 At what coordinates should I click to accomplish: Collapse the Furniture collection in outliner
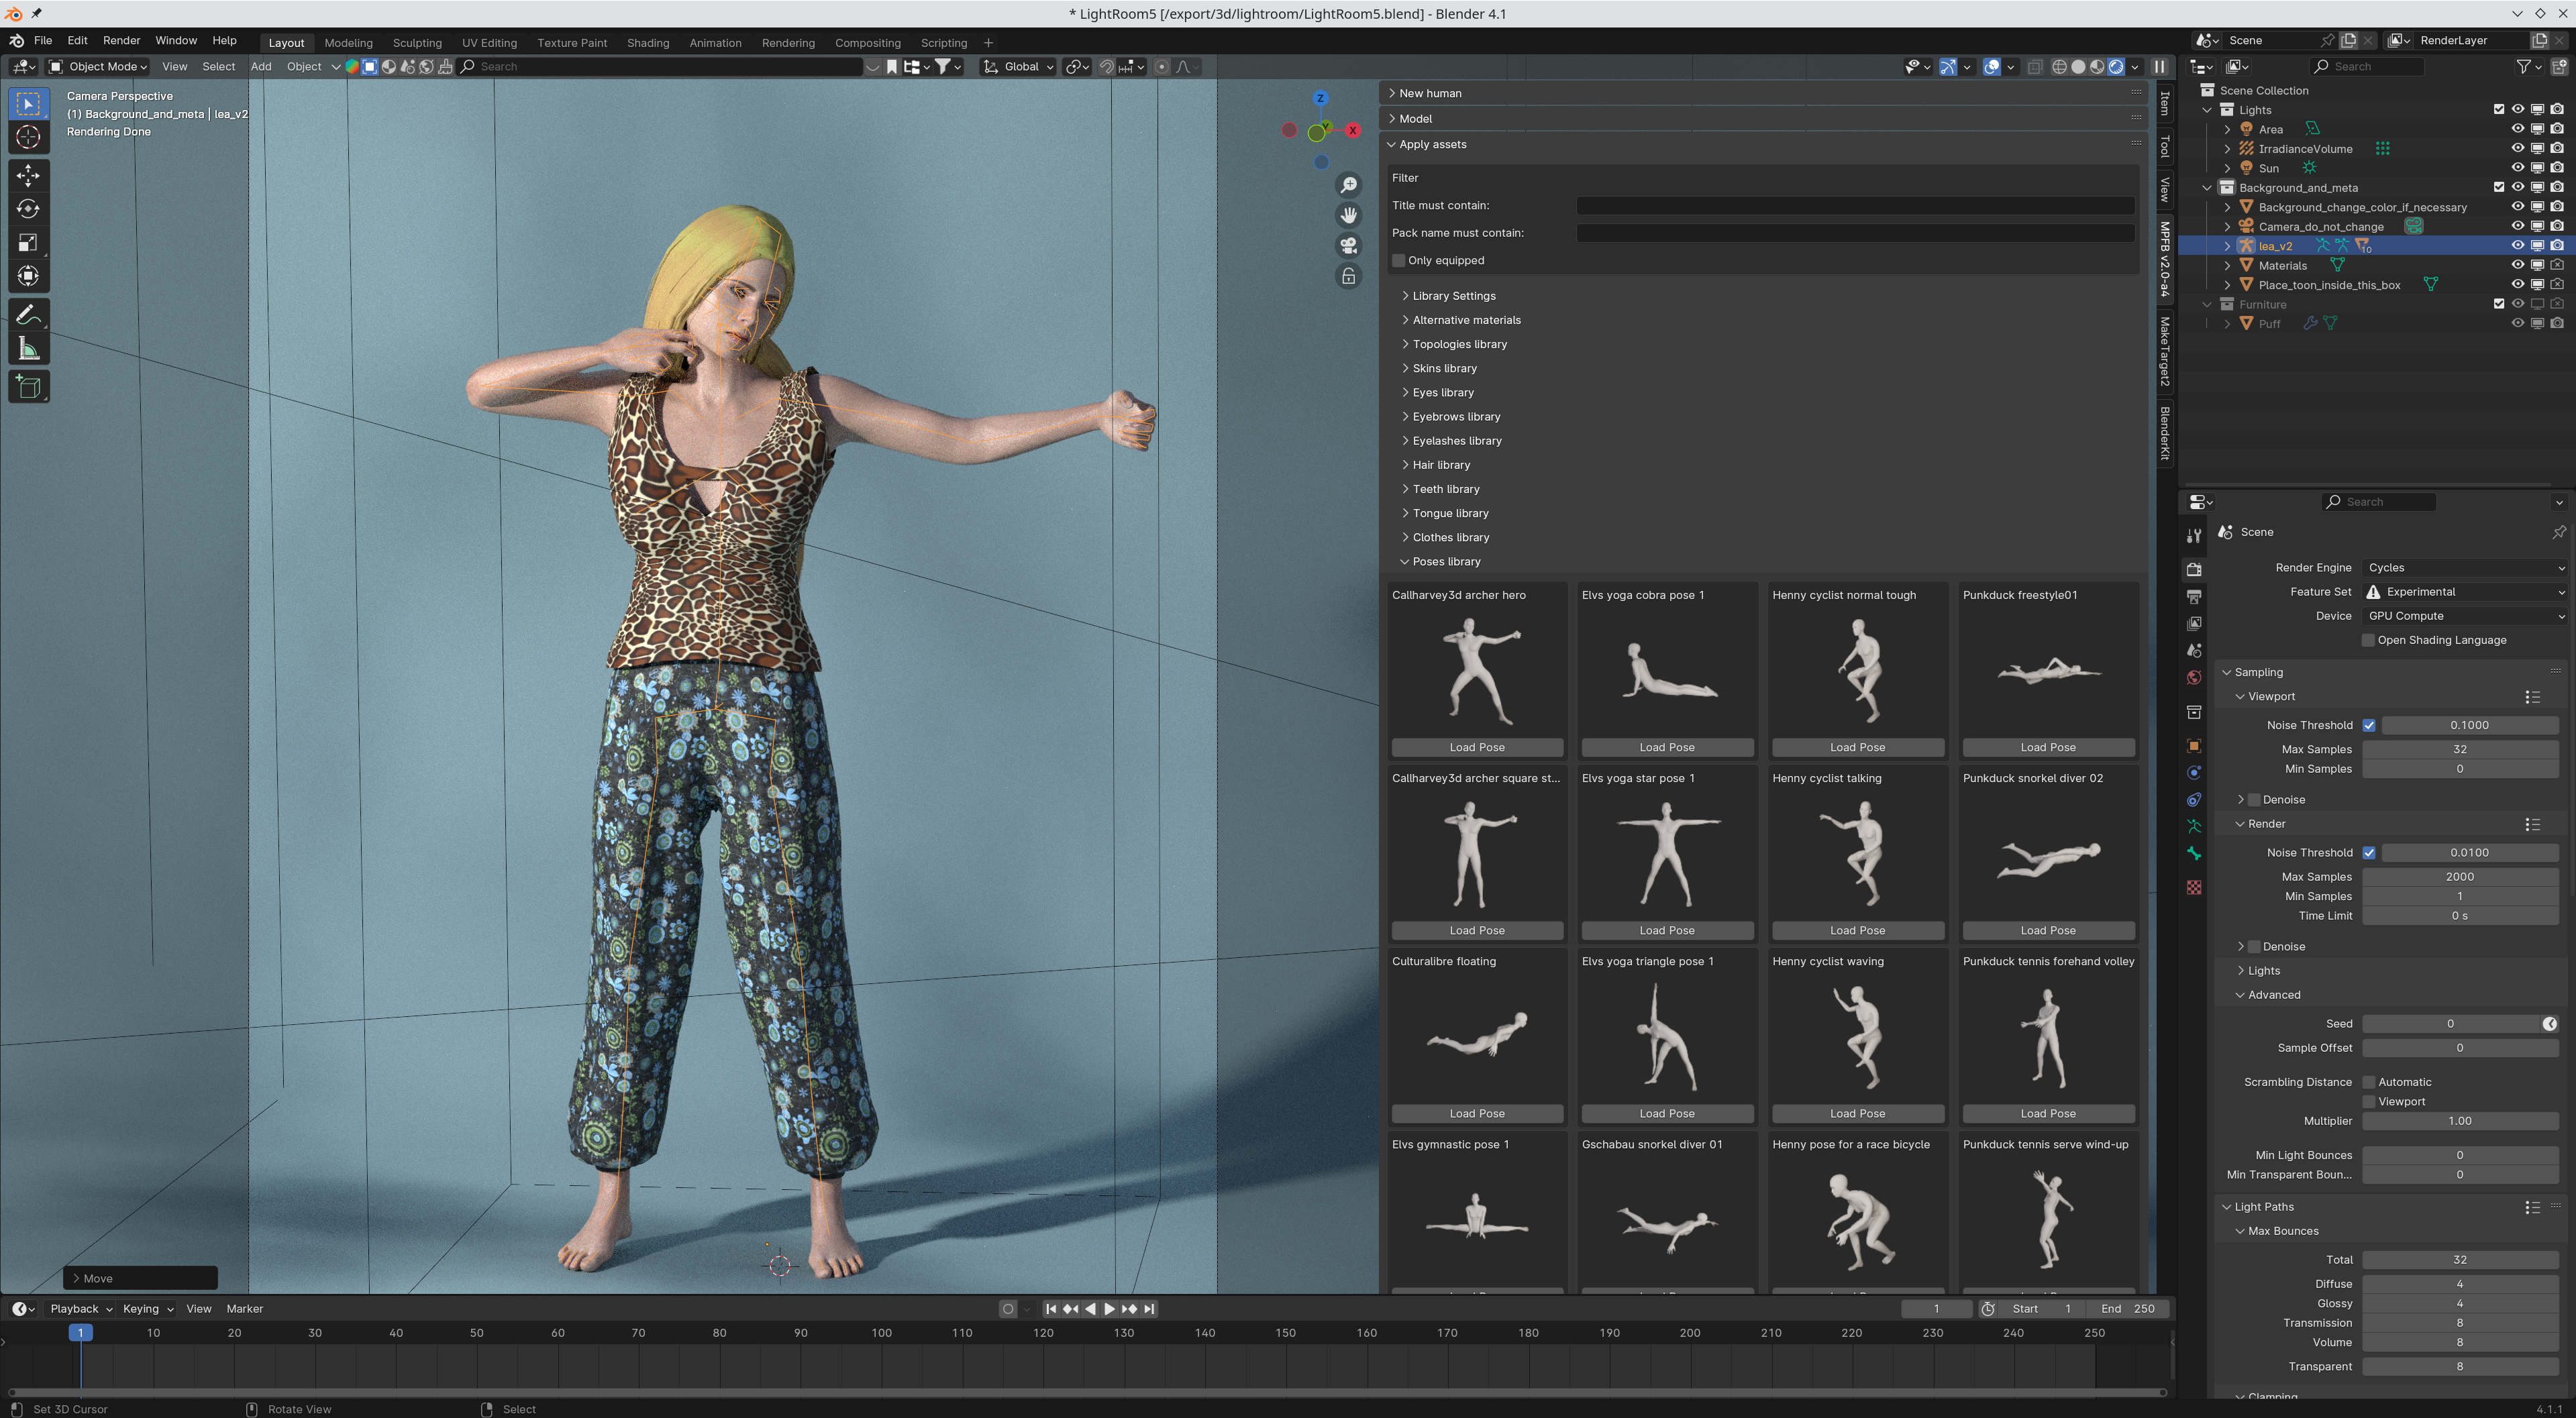2207,305
